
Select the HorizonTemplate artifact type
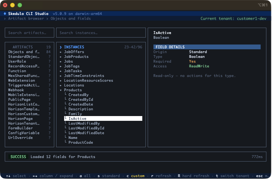[29, 109]
